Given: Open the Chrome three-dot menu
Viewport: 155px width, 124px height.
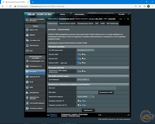Looking at the screenshot, I should (x=152, y=6).
